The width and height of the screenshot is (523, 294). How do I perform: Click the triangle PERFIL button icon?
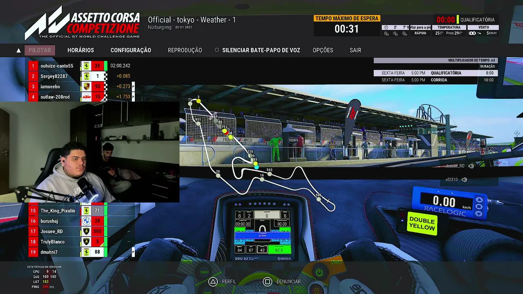click(212, 281)
